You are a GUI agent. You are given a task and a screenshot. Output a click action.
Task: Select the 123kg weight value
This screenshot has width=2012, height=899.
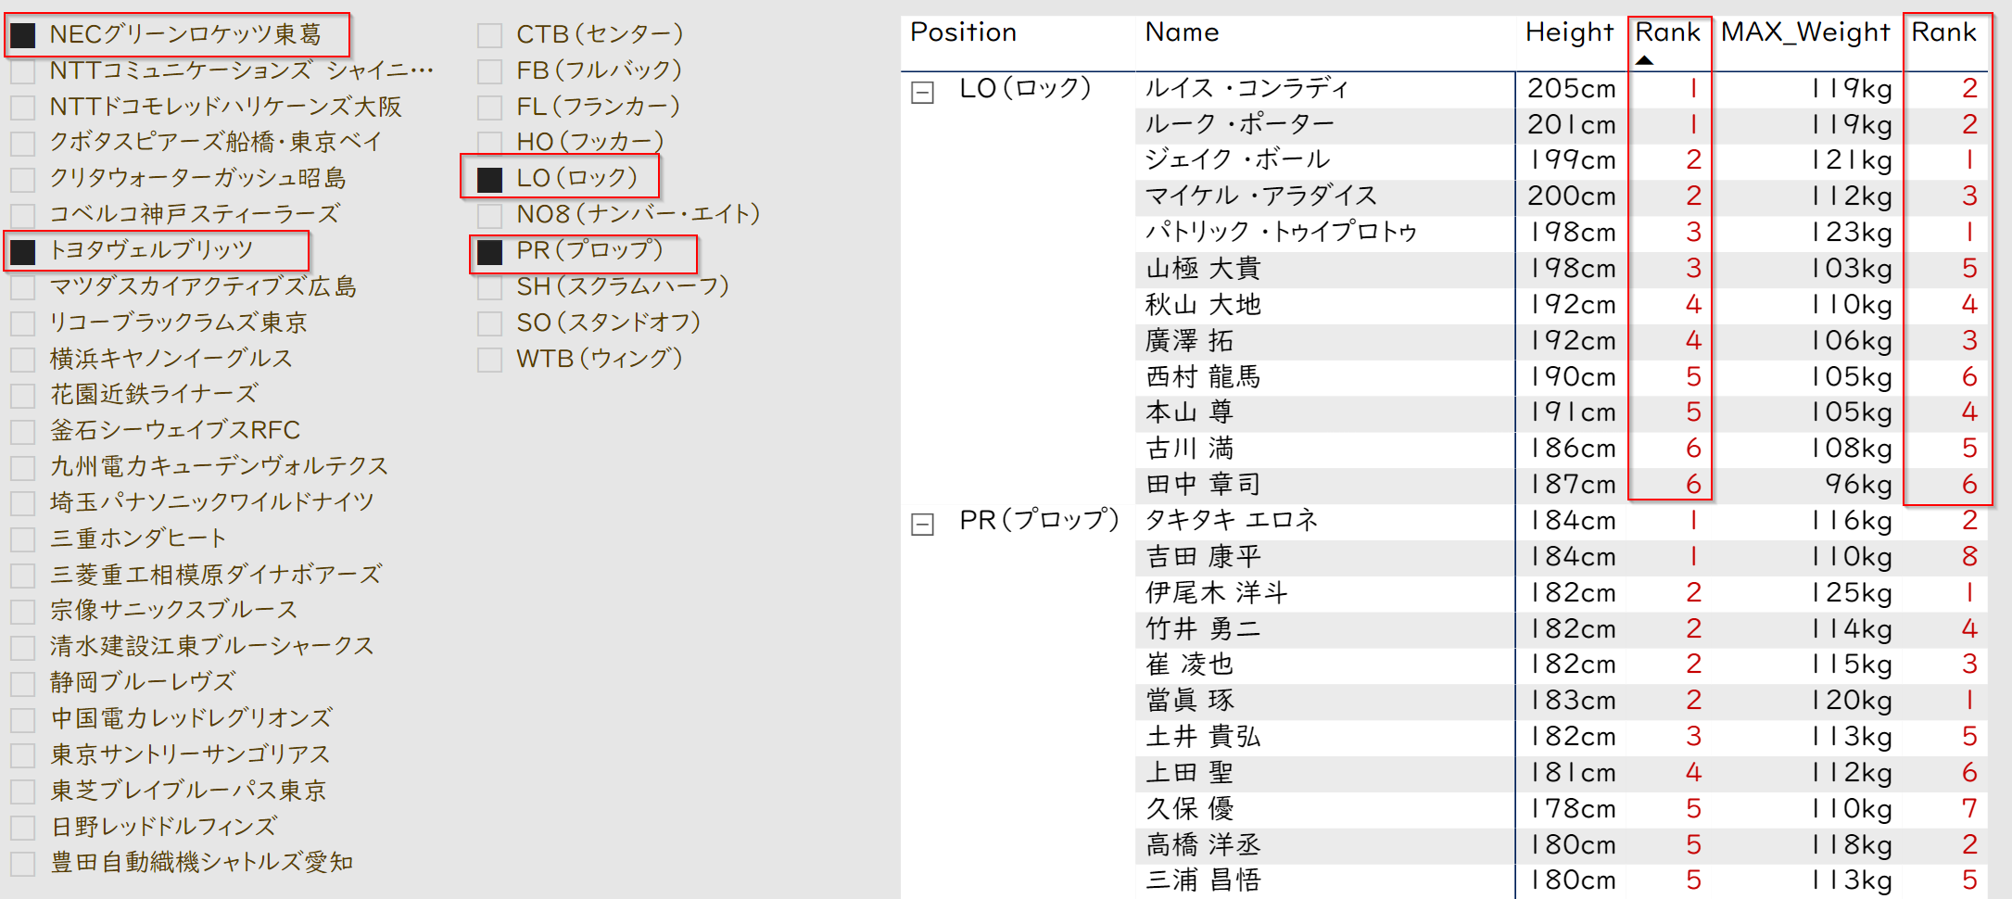tap(1852, 232)
